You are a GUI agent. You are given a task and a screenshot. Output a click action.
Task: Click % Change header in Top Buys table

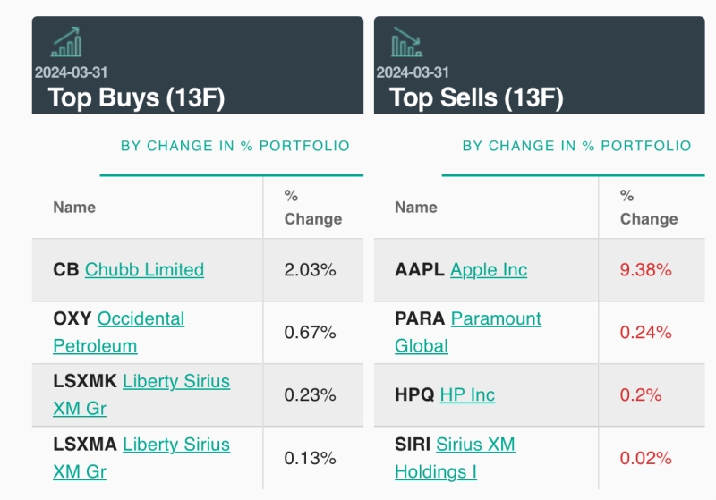(x=312, y=208)
